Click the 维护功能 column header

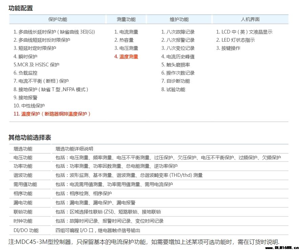point(179,19)
